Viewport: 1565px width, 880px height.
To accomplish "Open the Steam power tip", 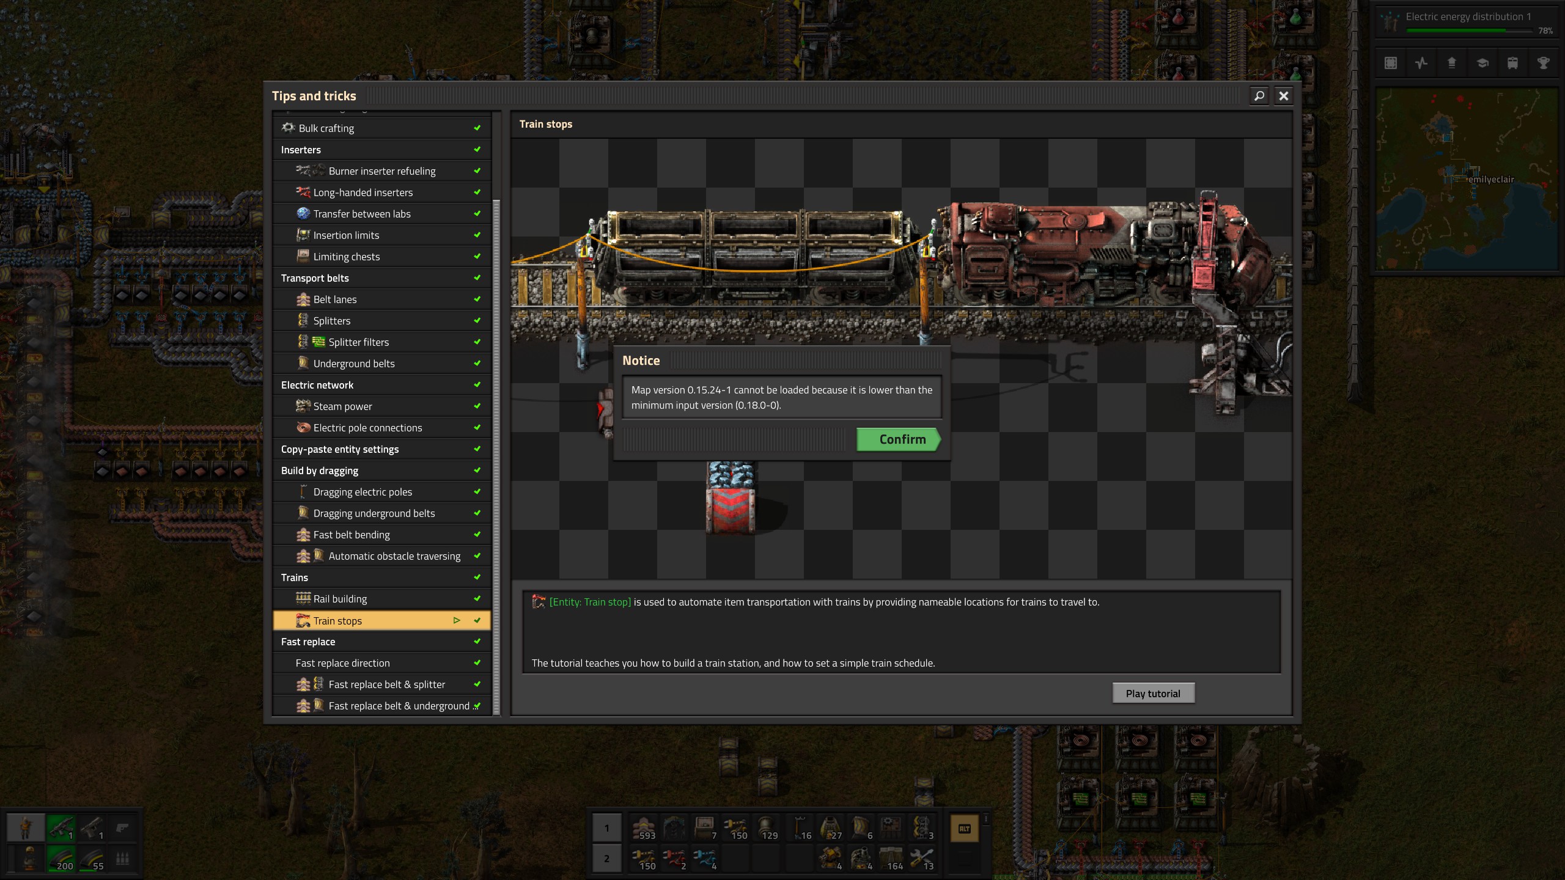I will click(x=381, y=406).
